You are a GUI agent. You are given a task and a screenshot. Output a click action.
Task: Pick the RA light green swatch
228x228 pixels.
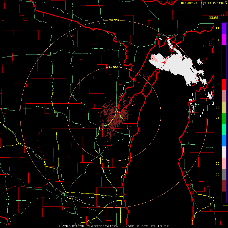224,130
